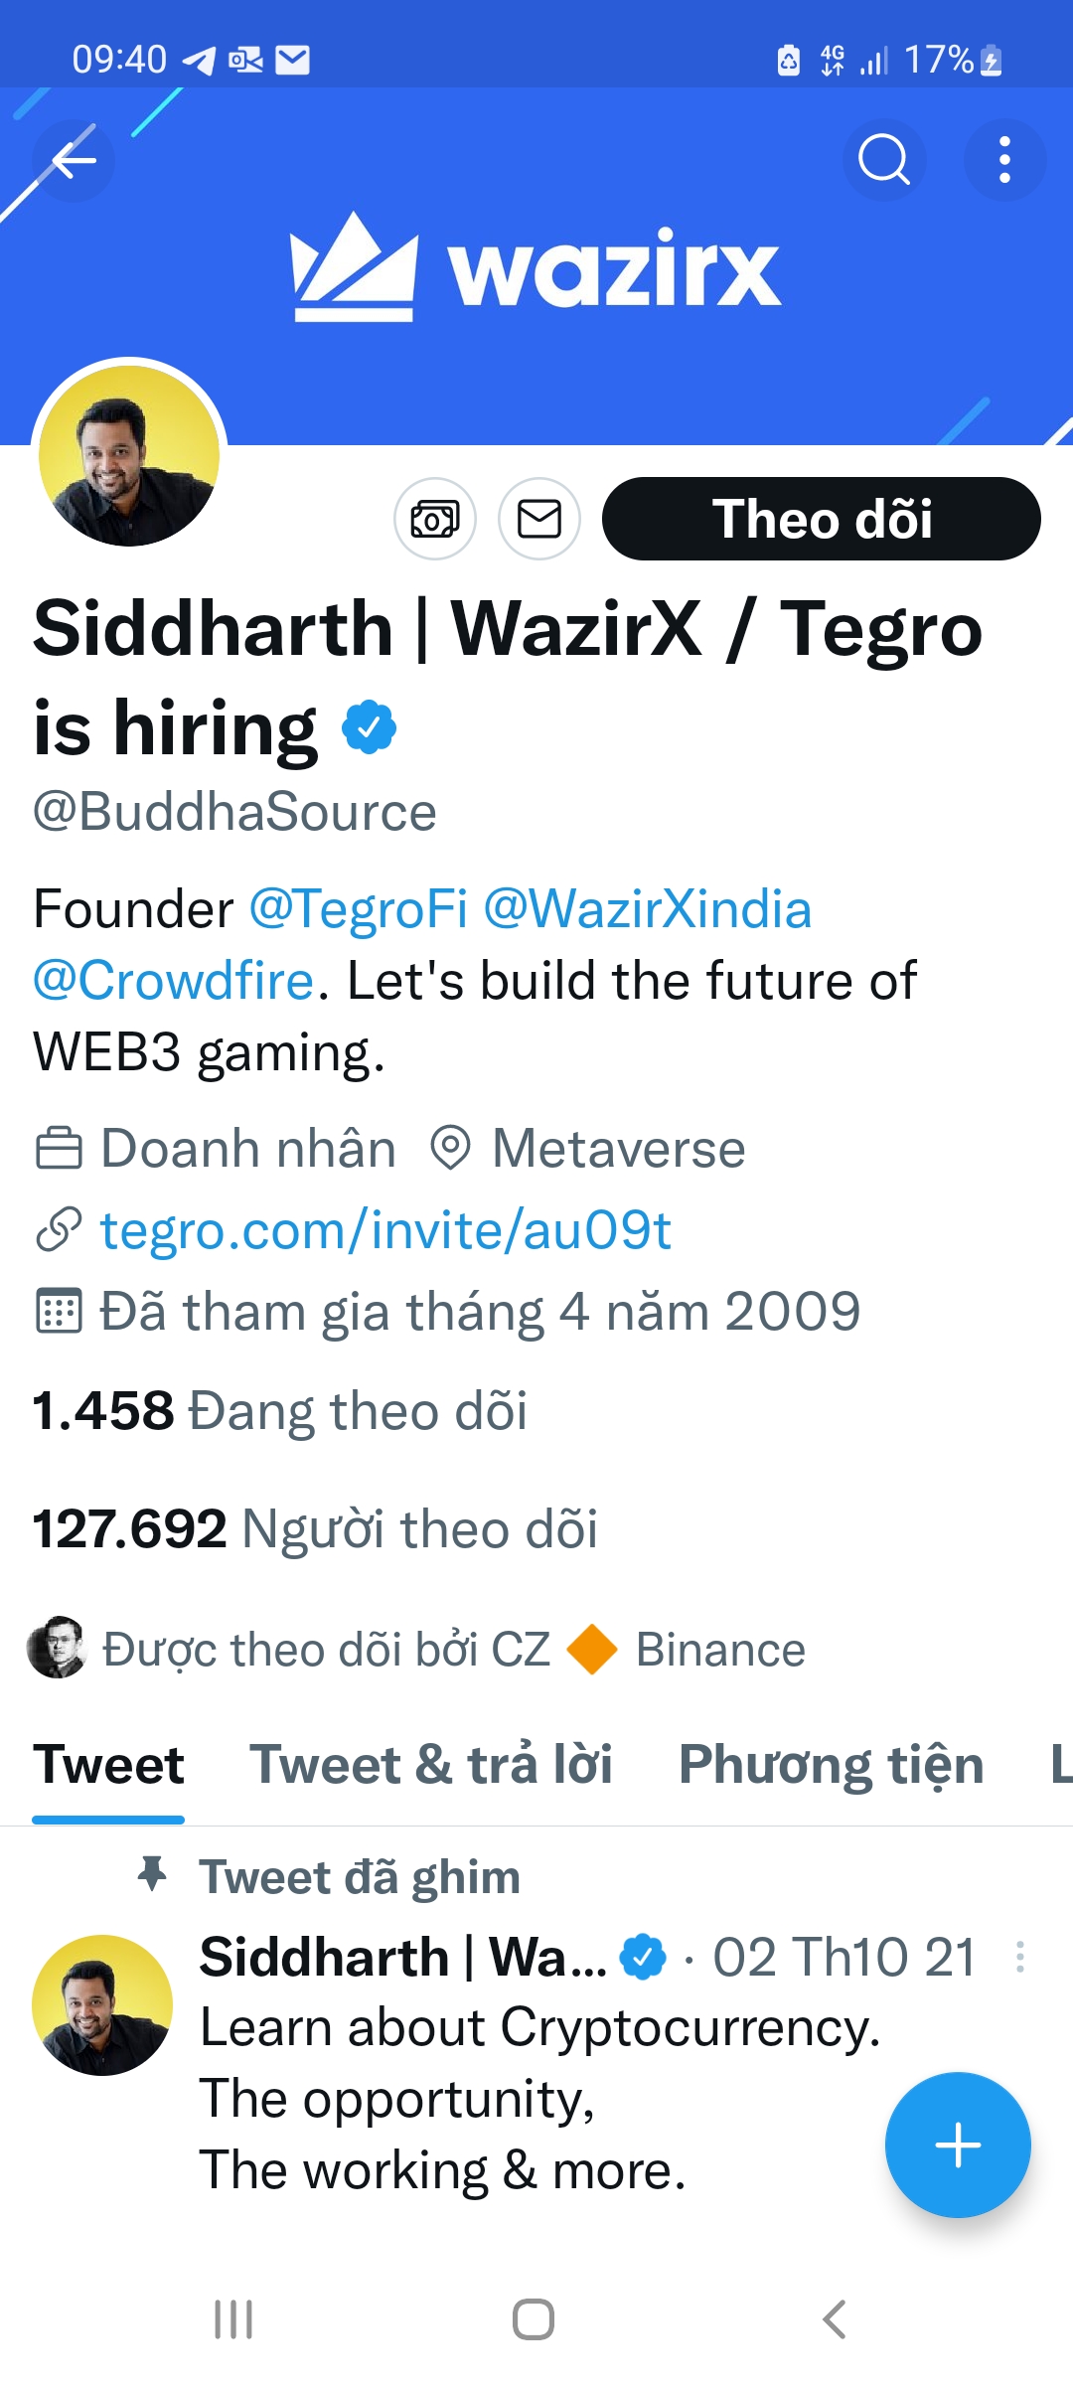
Task: Tap the tip money icon
Action: [x=435, y=519]
